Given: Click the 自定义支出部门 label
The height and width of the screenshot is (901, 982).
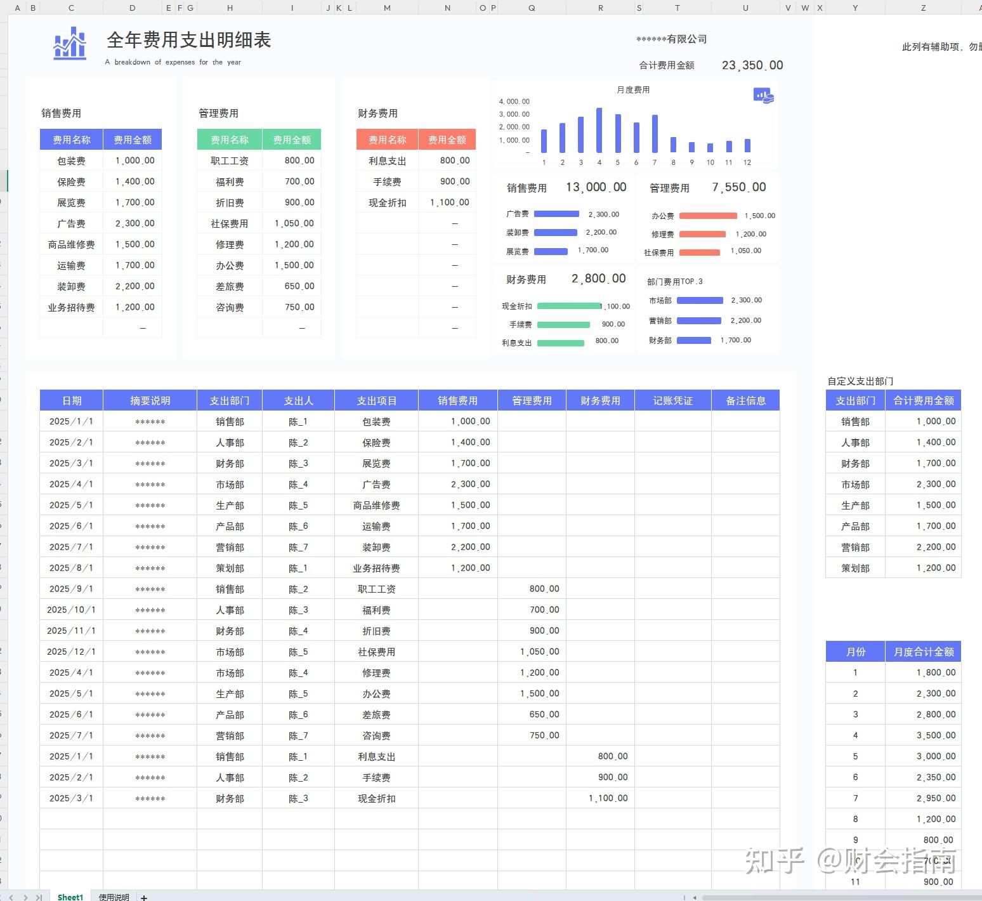Looking at the screenshot, I should [x=860, y=381].
